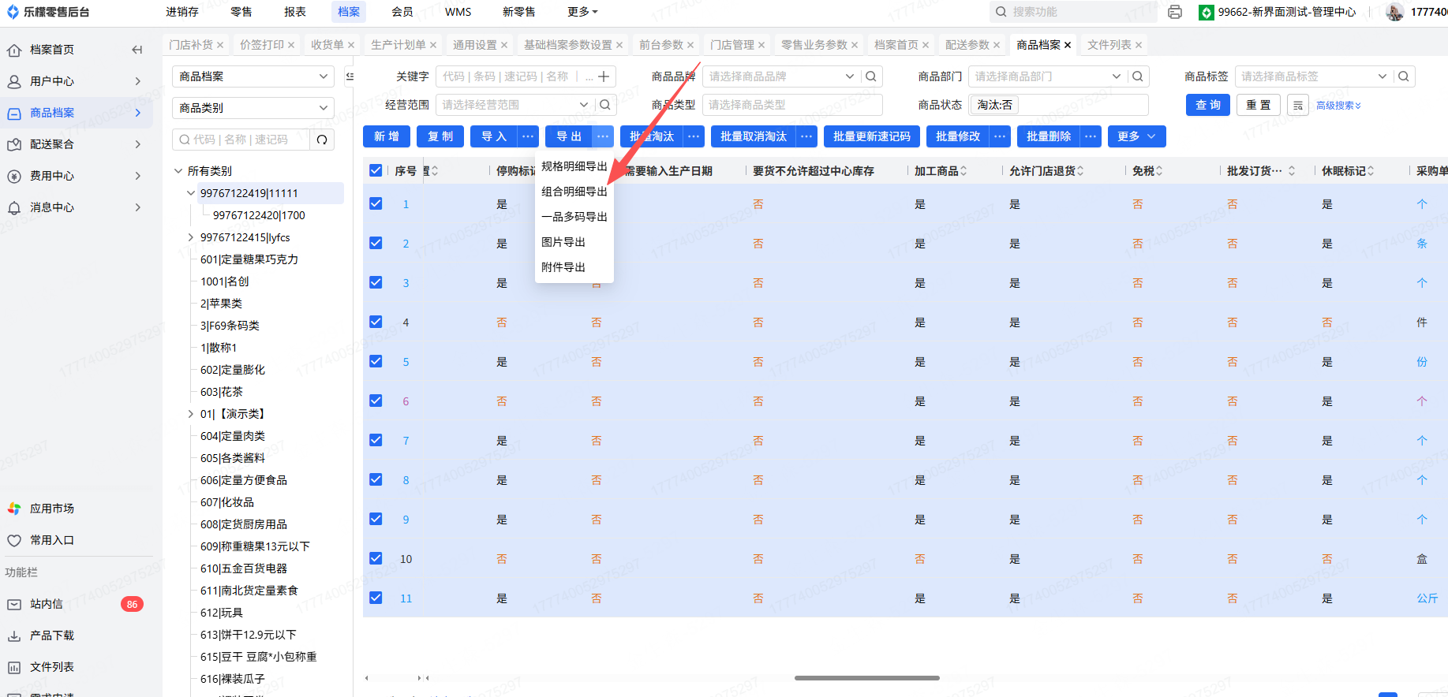Open 文件列表 from the sidebar
Viewport: 1448px width, 697px height.
(x=52, y=667)
